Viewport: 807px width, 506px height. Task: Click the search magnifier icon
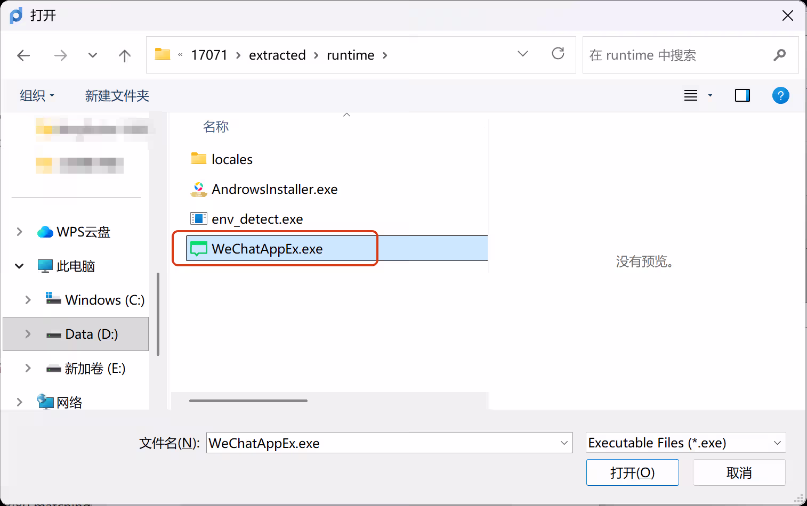[780, 55]
